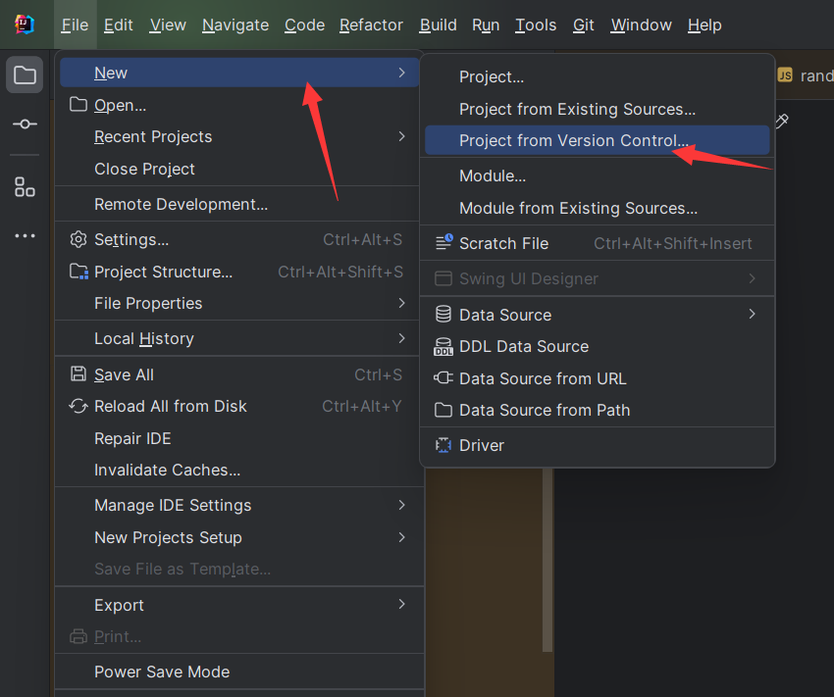Viewport: 834px width, 697px height.
Task: Click the editor tab starting with rand
Action: [805, 75]
